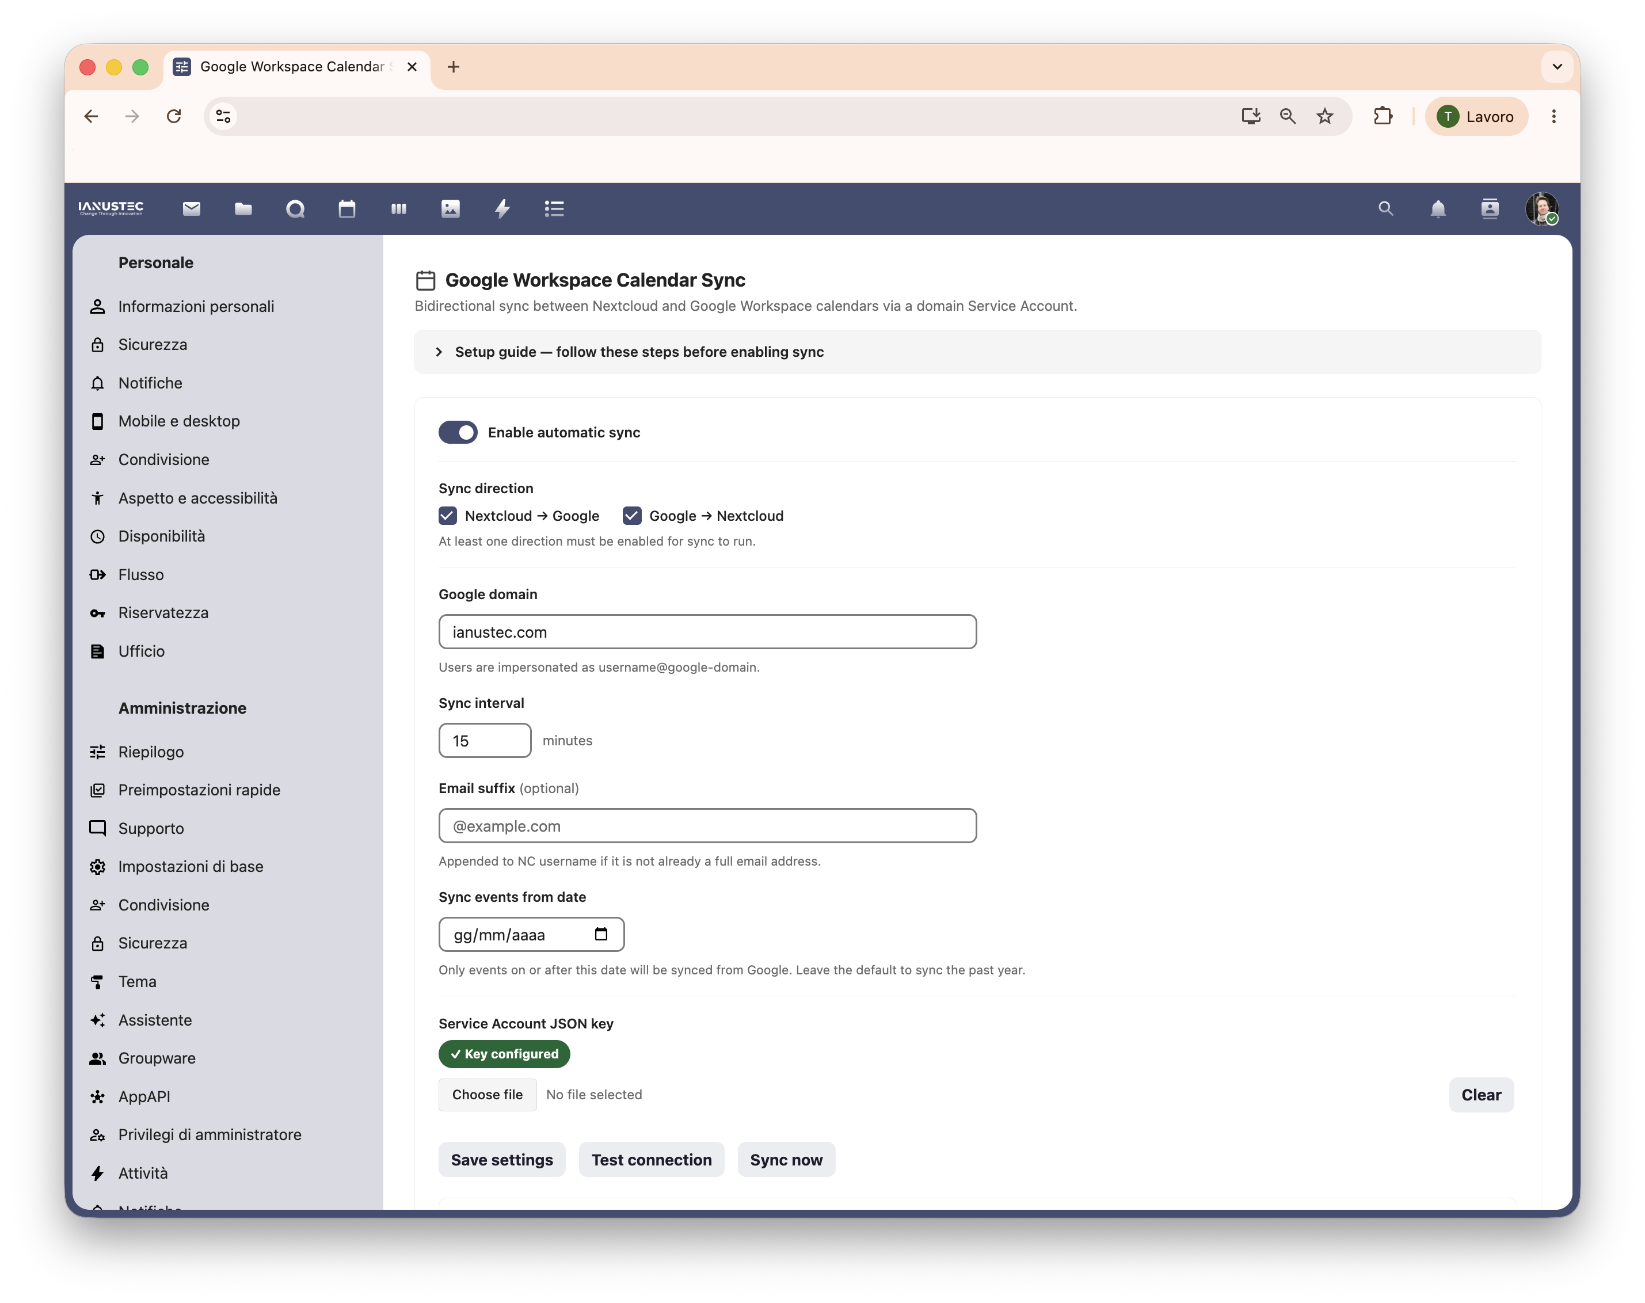Go back with browser back arrow

click(91, 116)
